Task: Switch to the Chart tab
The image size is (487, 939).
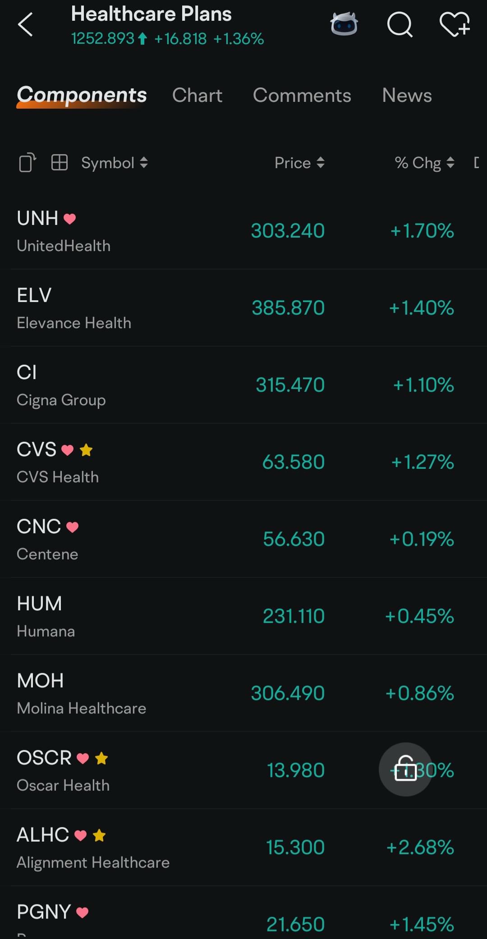Action: tap(197, 95)
